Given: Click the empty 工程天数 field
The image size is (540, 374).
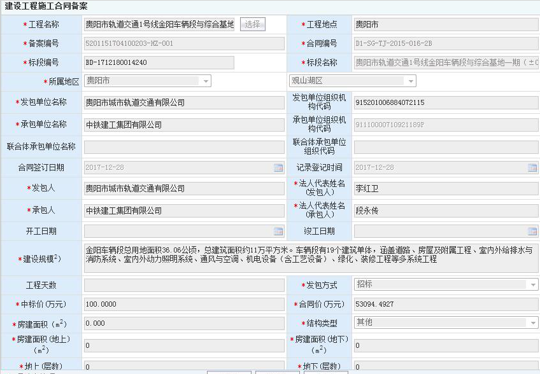Looking at the screenshot, I should pyautogui.click(x=184, y=286).
